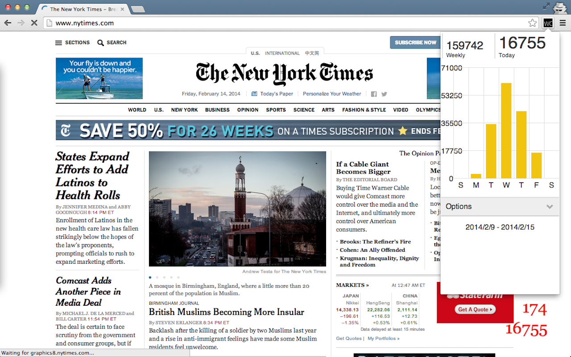Open the WC word count extension icon
The image size is (571, 357).
click(x=548, y=23)
